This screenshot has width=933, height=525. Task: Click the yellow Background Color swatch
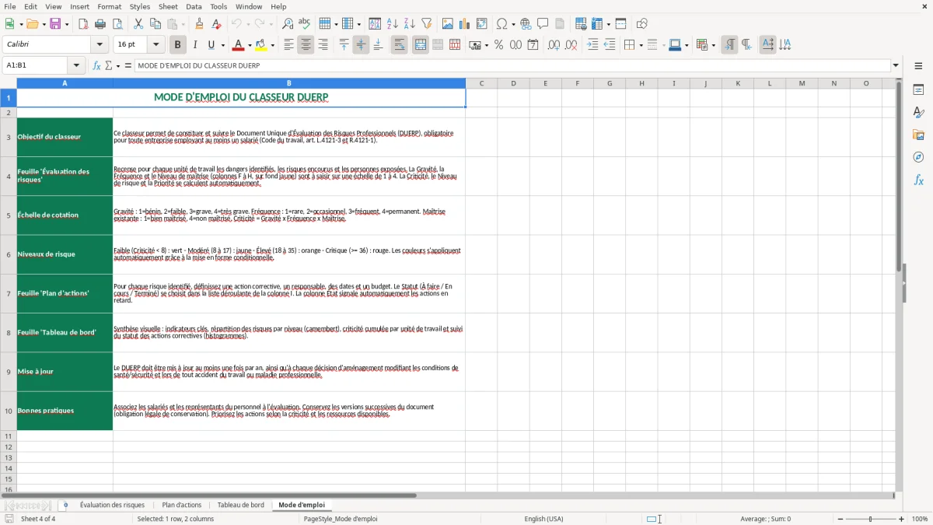261,45
